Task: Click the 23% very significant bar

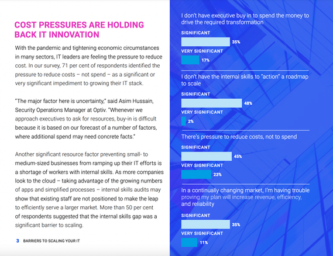Action: 196,174
